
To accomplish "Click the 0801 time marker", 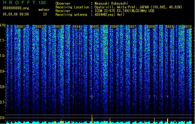I will 21,27.
